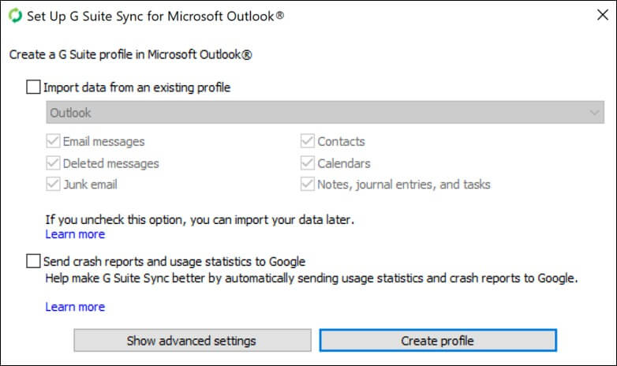Screen dimensions: 617x366
Task: Toggle the Email messages checkbox
Action: point(53,141)
